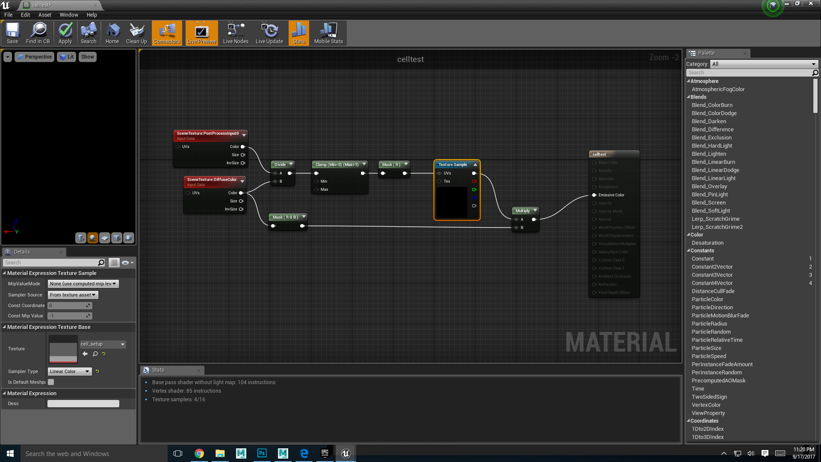Viewport: 821px width, 462px height.
Task: Use selected asset arrow for texture
Action: (85, 354)
